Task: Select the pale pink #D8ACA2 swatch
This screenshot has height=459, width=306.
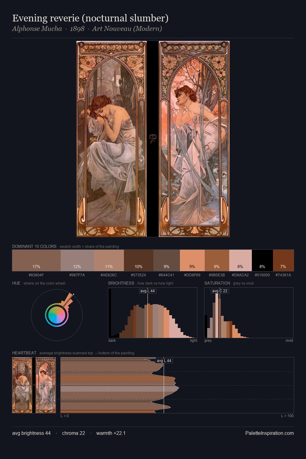Action: point(240,260)
